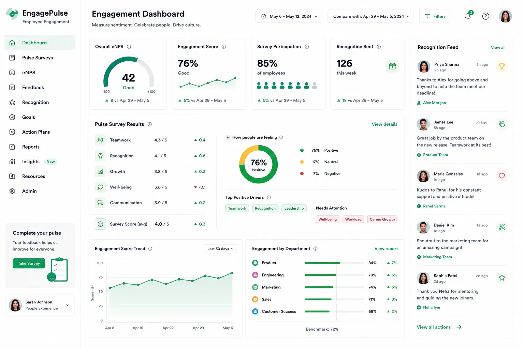
Task: Click the Sales department progress bar
Action: tap(334, 300)
